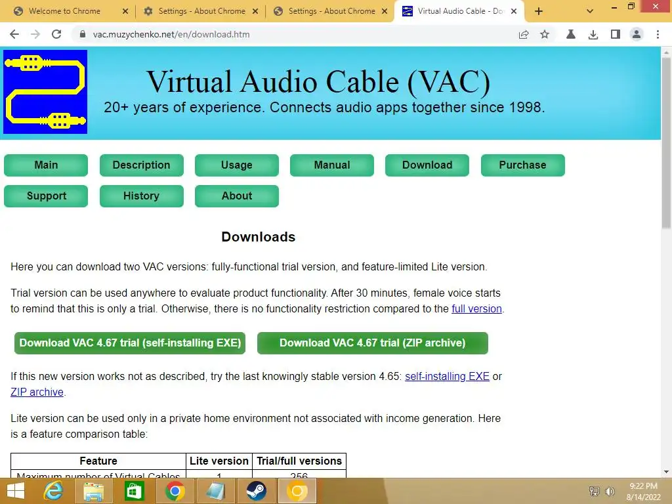Click the ZIP archive 4.65 link
Viewport: 672px width, 504px height.
(x=37, y=392)
